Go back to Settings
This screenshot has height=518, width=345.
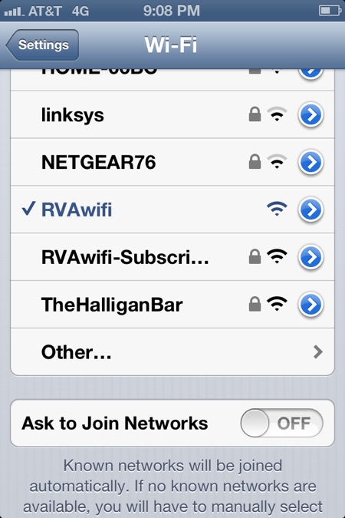(42, 45)
